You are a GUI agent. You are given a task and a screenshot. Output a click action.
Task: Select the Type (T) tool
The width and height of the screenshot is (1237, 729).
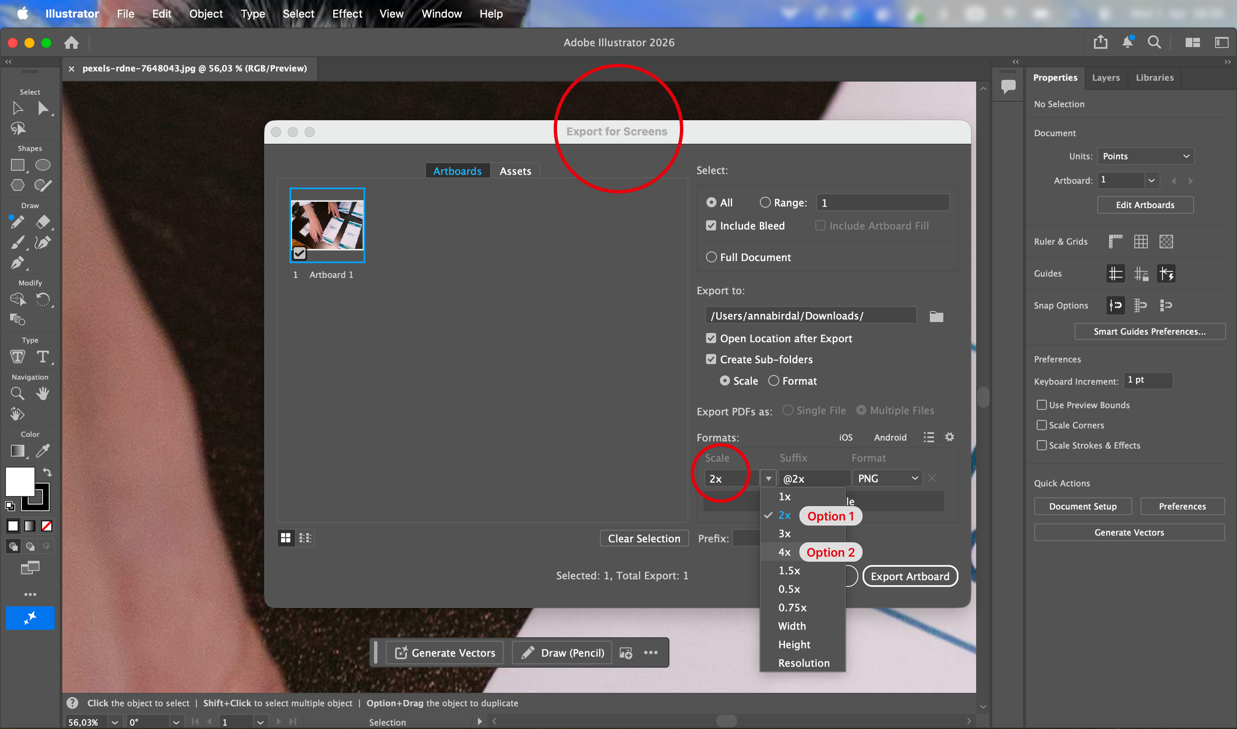43,357
